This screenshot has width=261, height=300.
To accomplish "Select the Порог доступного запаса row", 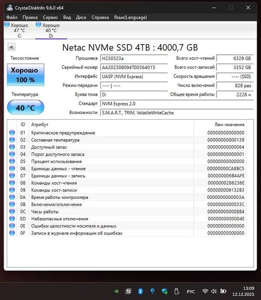I will pyautogui.click(x=127, y=154).
